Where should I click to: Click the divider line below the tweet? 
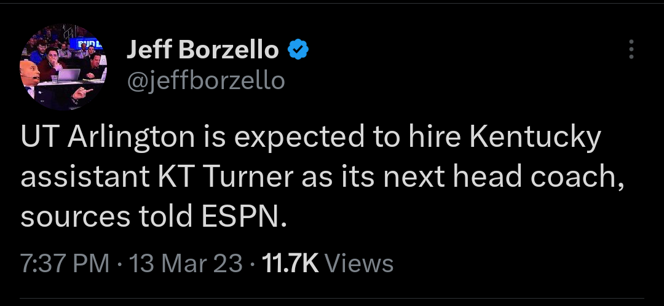tap(332, 299)
